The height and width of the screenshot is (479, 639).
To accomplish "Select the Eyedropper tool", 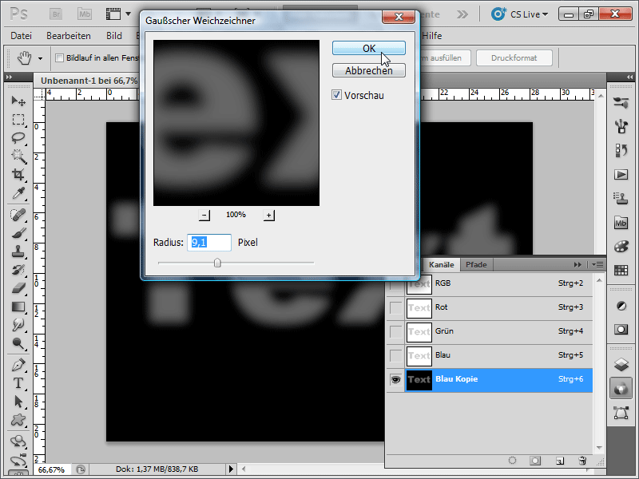I will (x=18, y=193).
